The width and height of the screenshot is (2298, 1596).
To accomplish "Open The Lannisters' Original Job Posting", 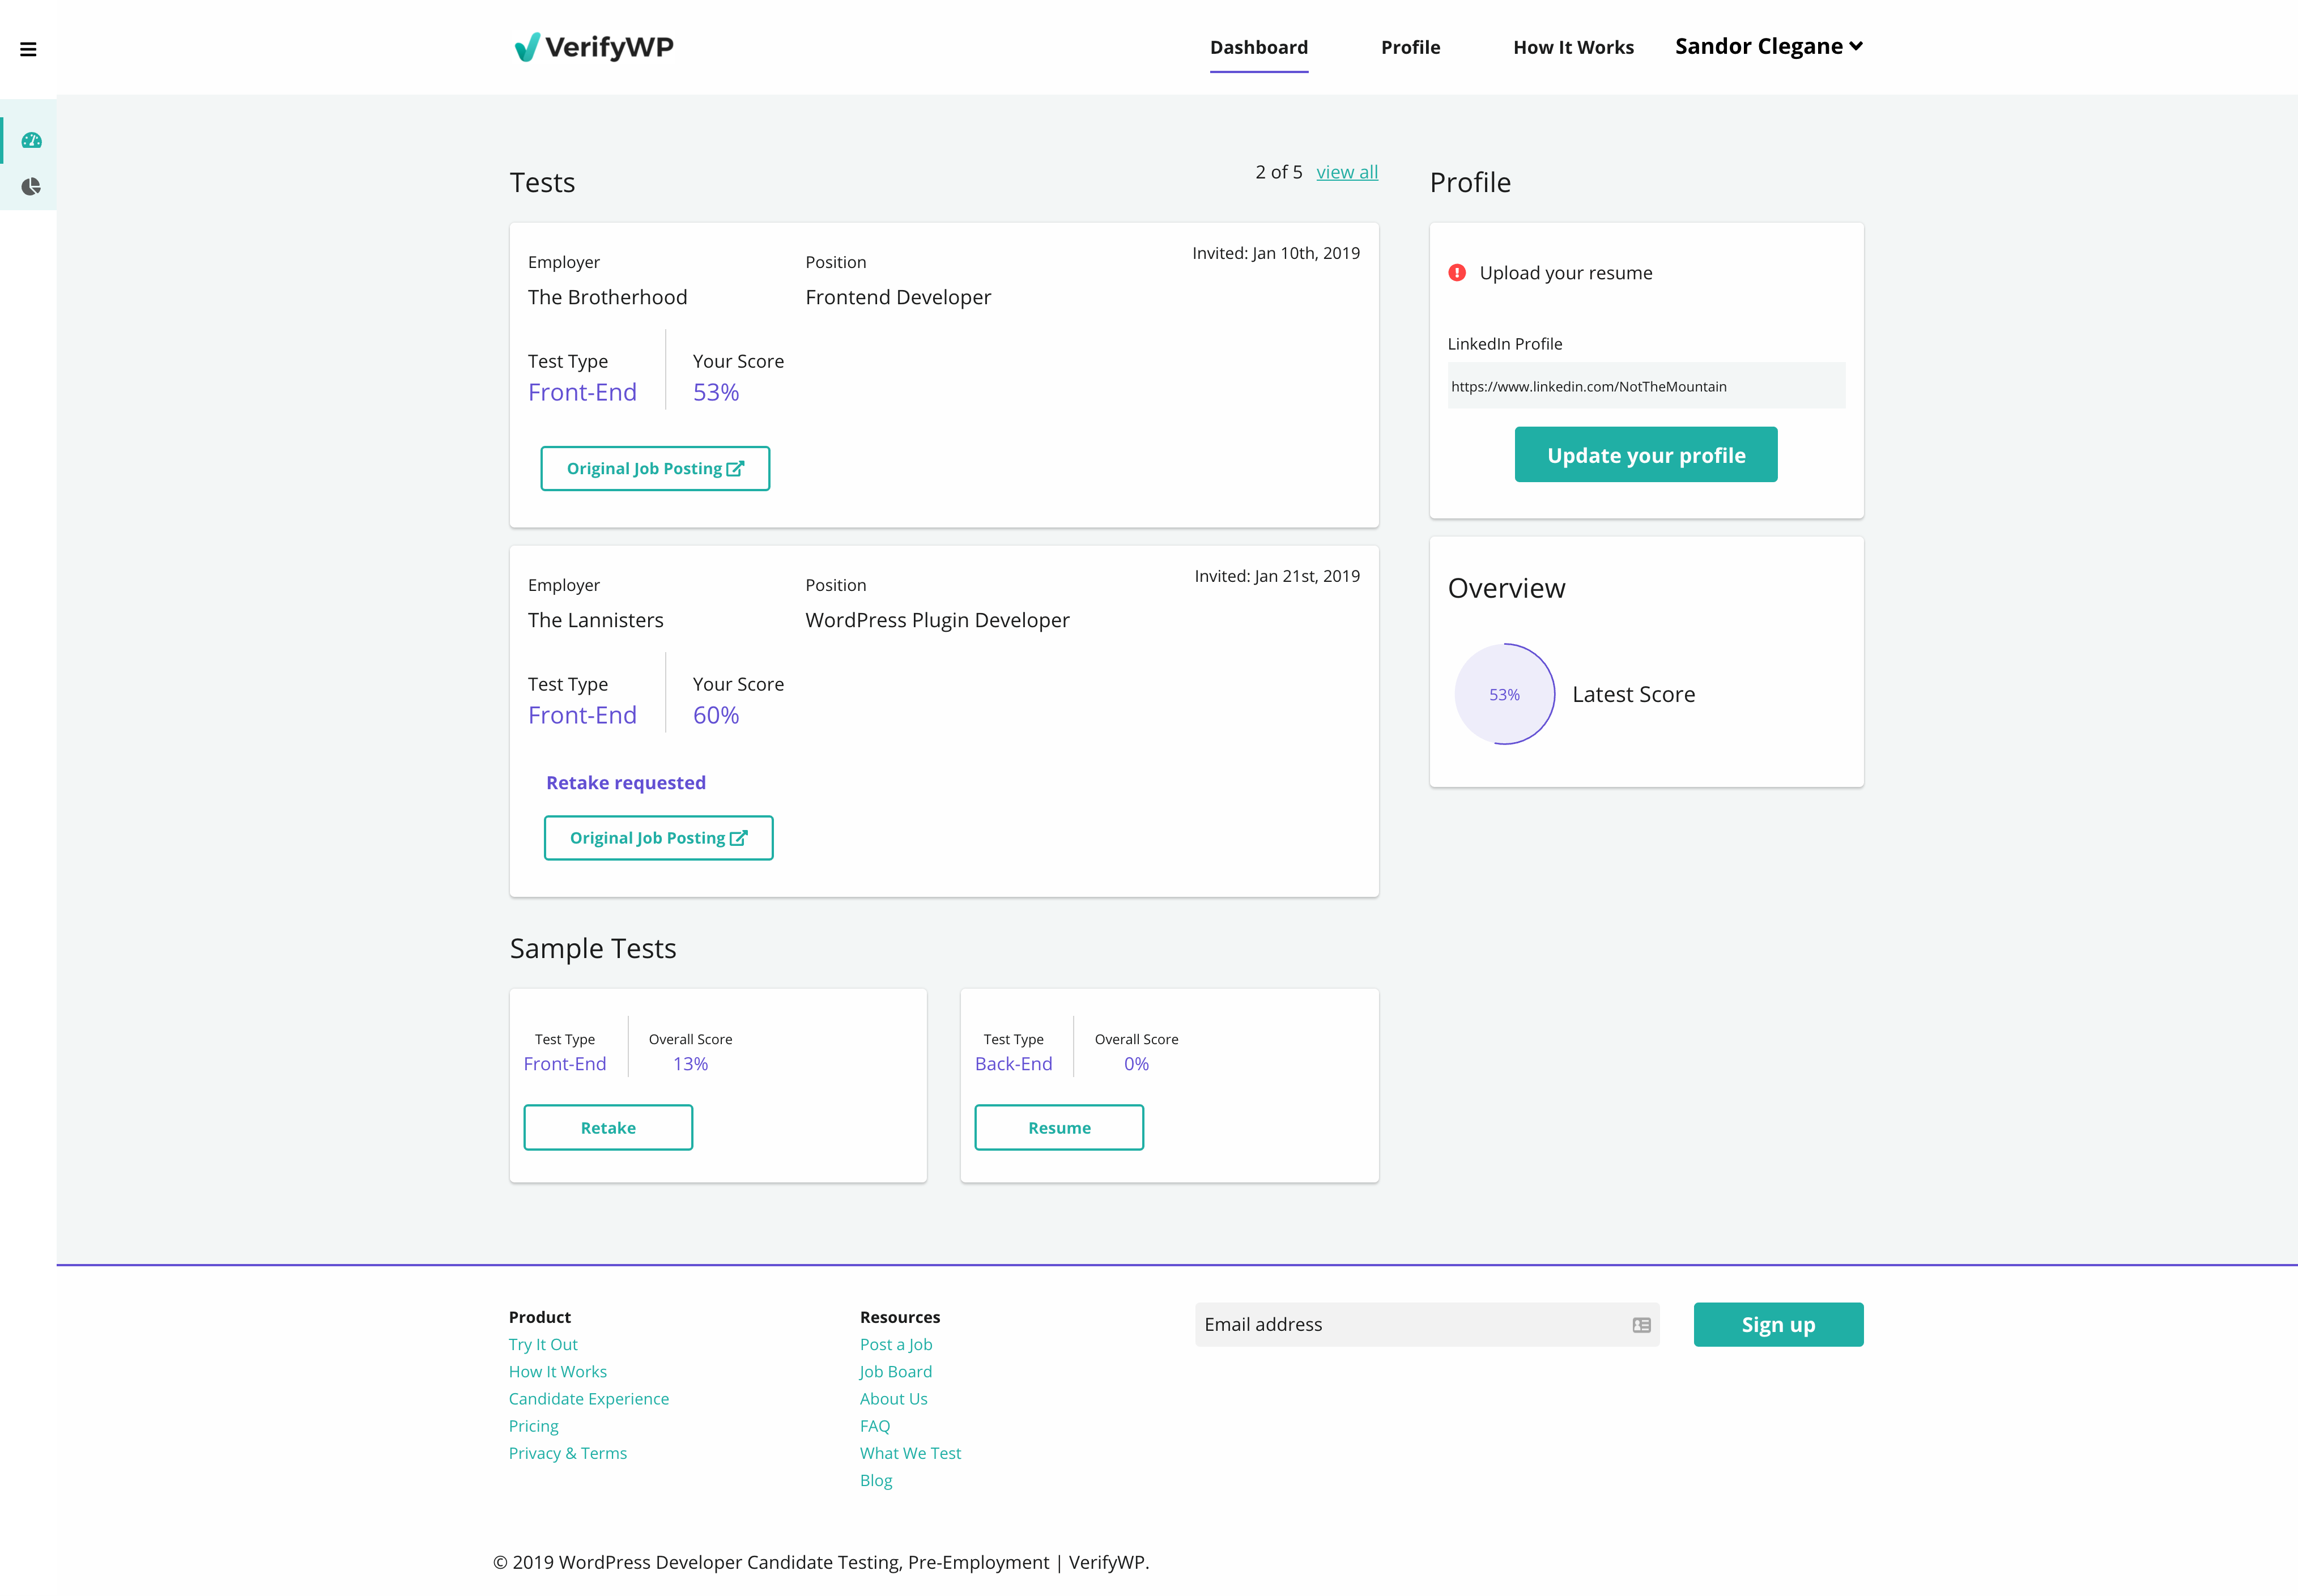I will [x=658, y=838].
